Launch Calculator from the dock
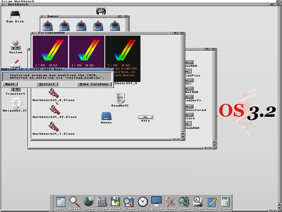Image resolution: width=282 pixels, height=212 pixels. 225,201
